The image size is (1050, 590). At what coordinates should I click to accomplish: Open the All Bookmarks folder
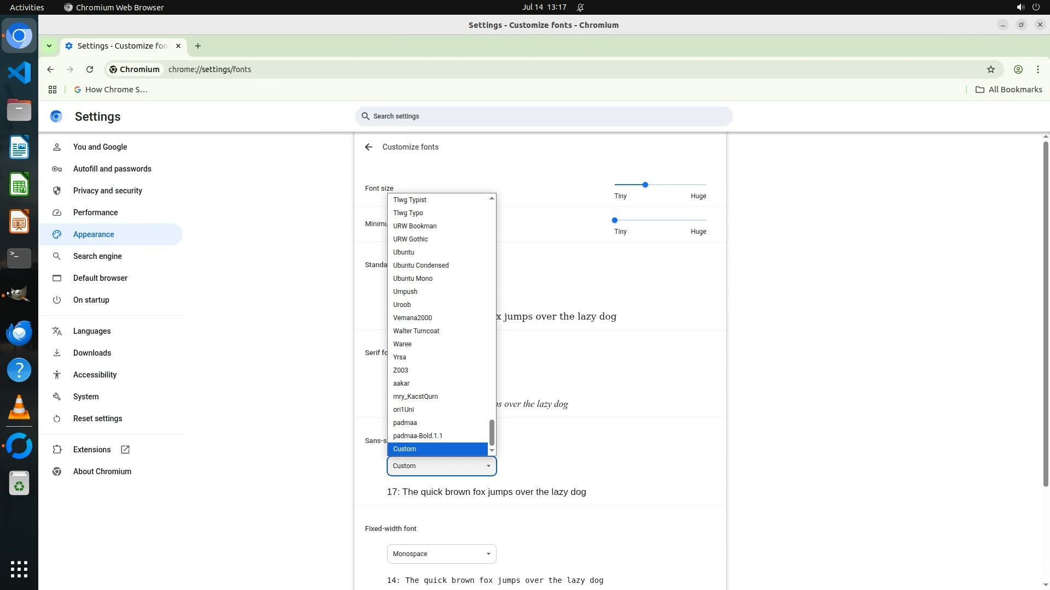tap(1009, 90)
